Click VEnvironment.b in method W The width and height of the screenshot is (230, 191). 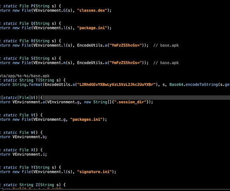click(x=30, y=137)
